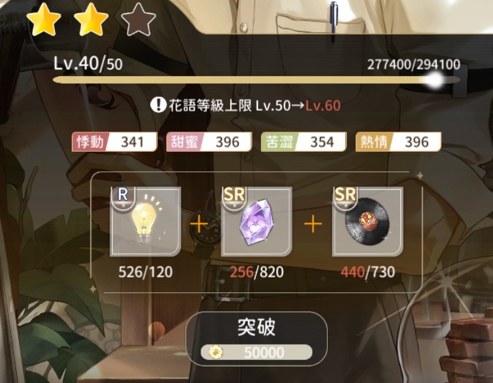
Task: Click the first gold star
Action: point(43,20)
